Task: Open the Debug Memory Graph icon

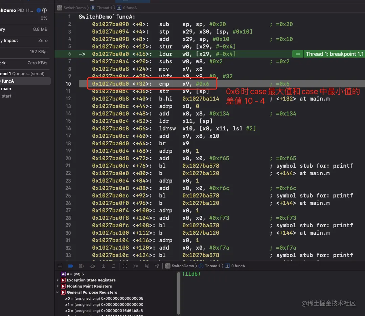Action: (x=136, y=266)
